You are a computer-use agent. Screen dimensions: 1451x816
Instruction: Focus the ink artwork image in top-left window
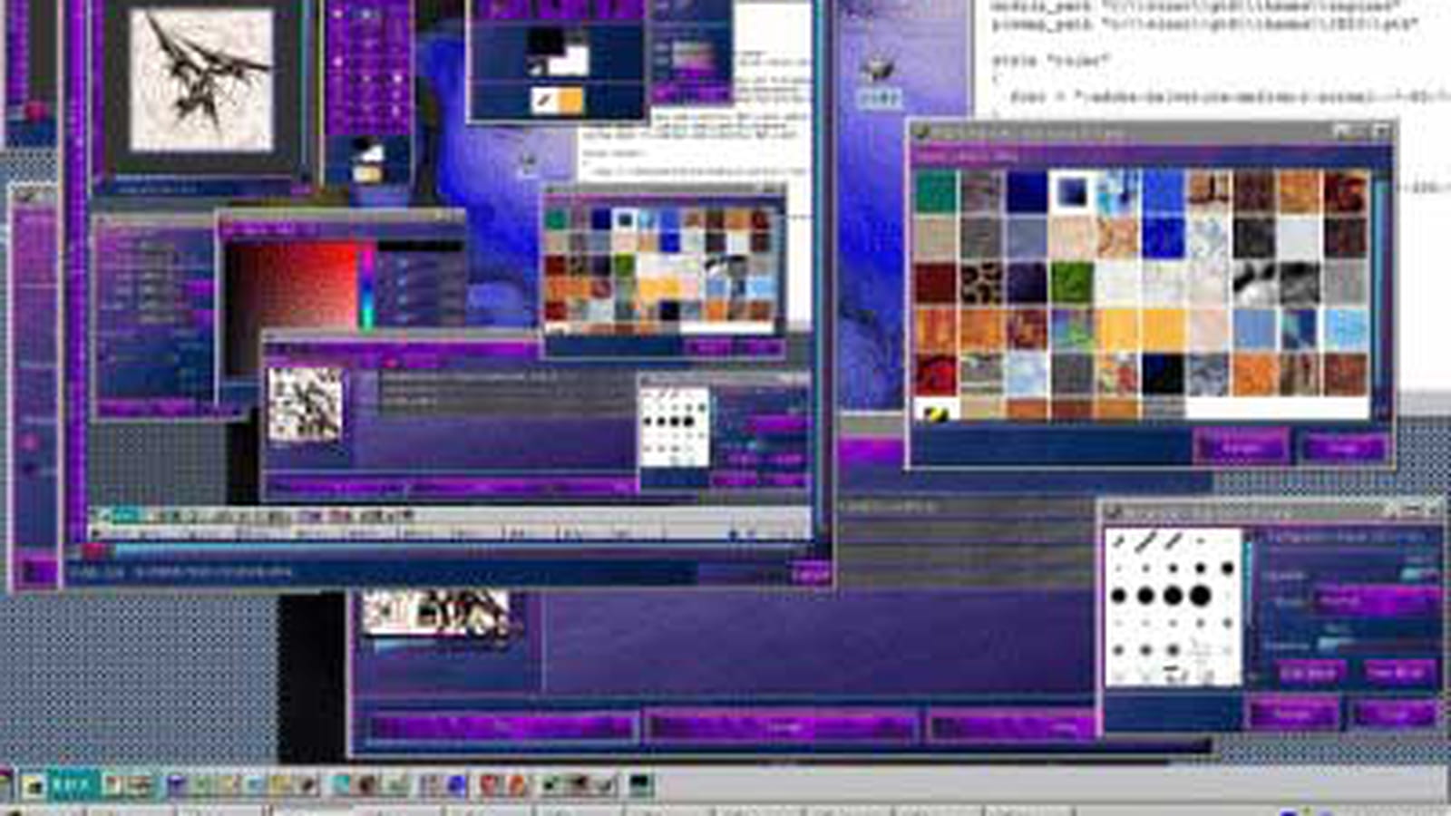(201, 81)
